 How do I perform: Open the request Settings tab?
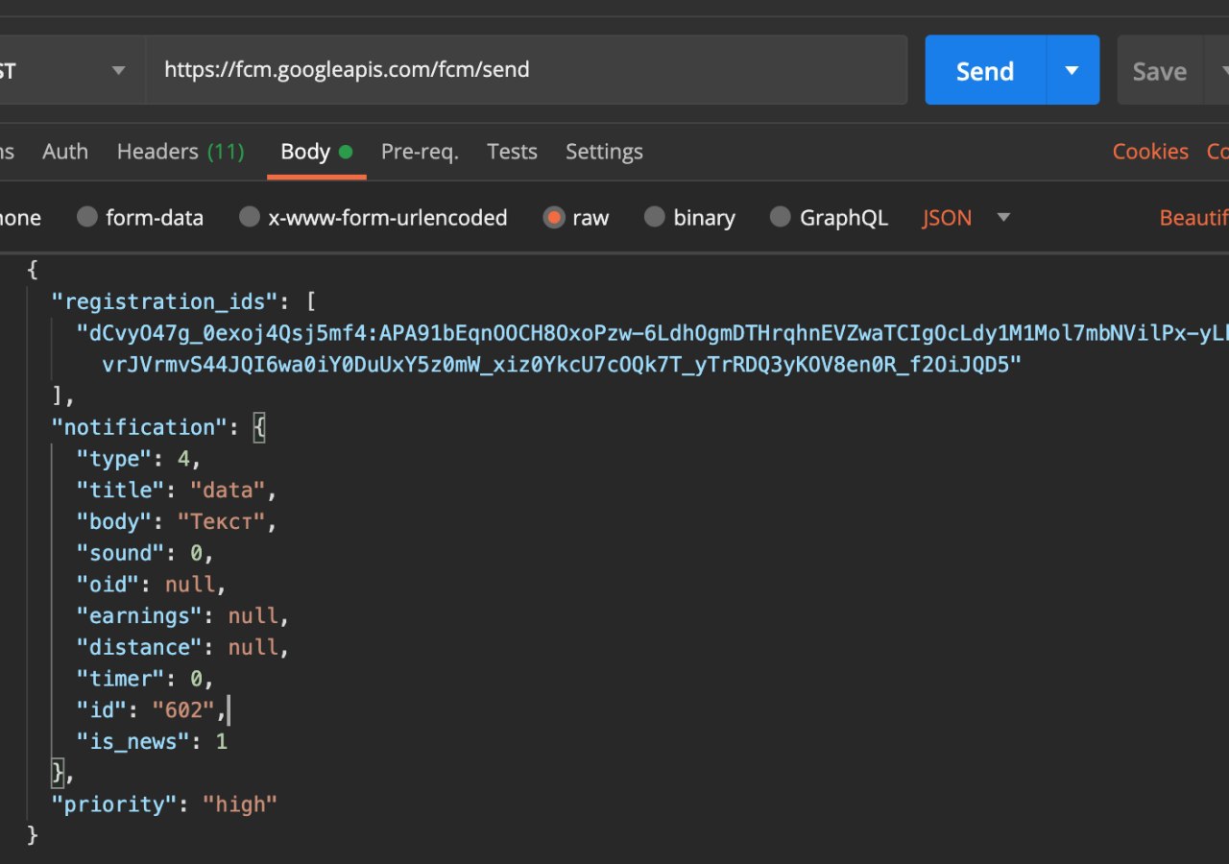[x=604, y=152]
